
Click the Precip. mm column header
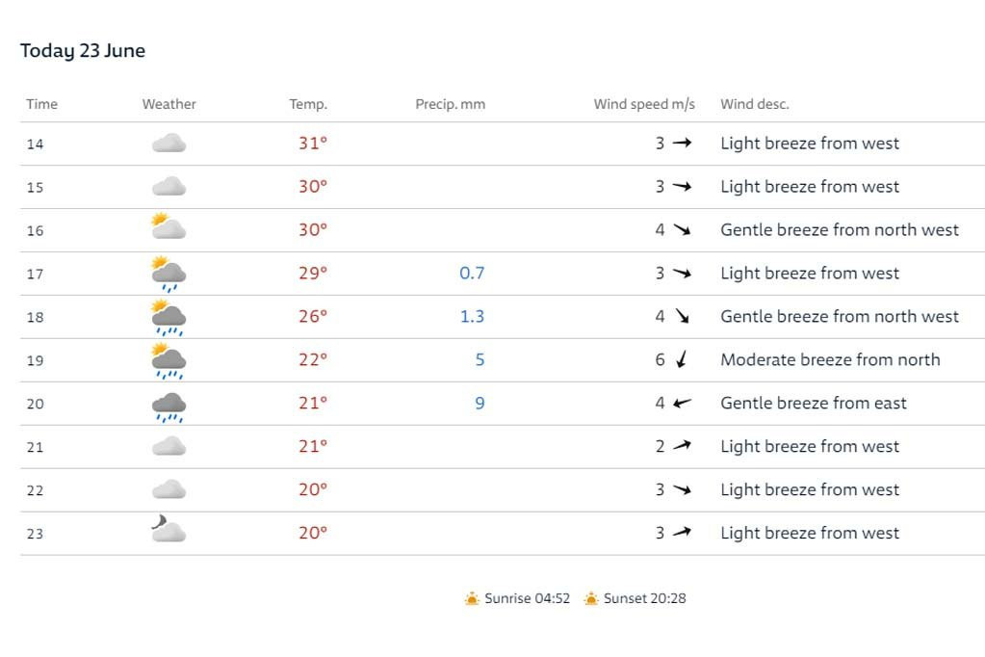coord(451,104)
